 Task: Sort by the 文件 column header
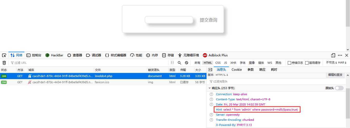click(x=120, y=70)
